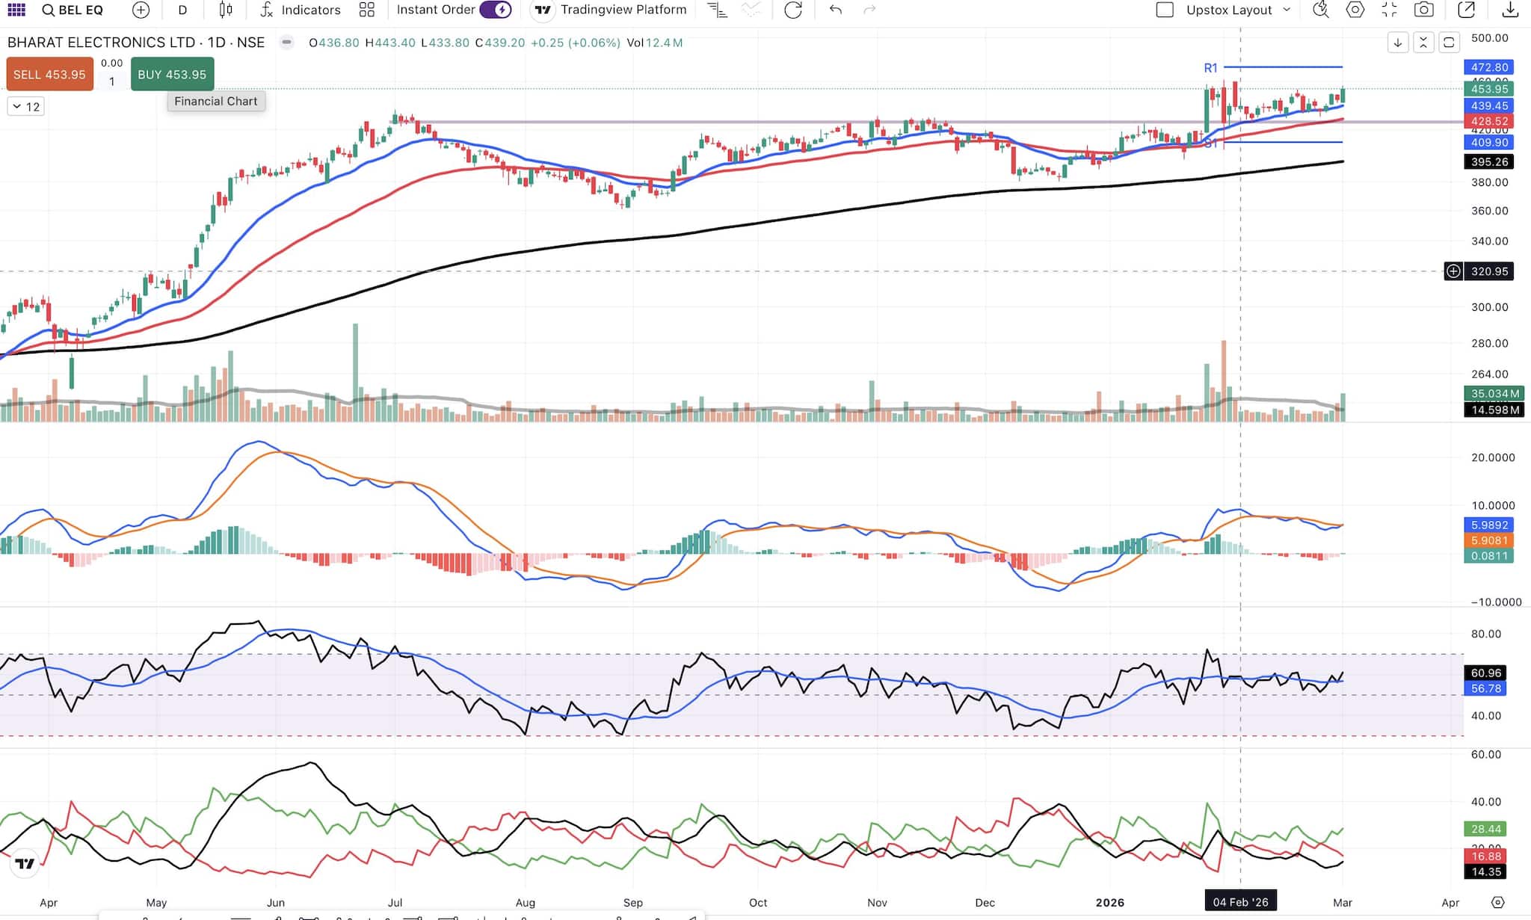Open the apps grid menu
Screen dimensions: 1531x920
click(x=16, y=10)
